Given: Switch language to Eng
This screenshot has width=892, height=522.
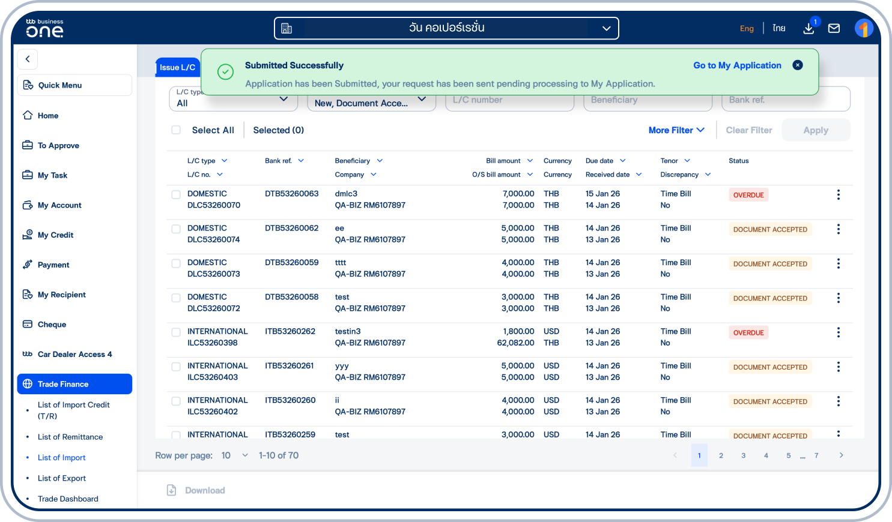Looking at the screenshot, I should click(x=747, y=28).
